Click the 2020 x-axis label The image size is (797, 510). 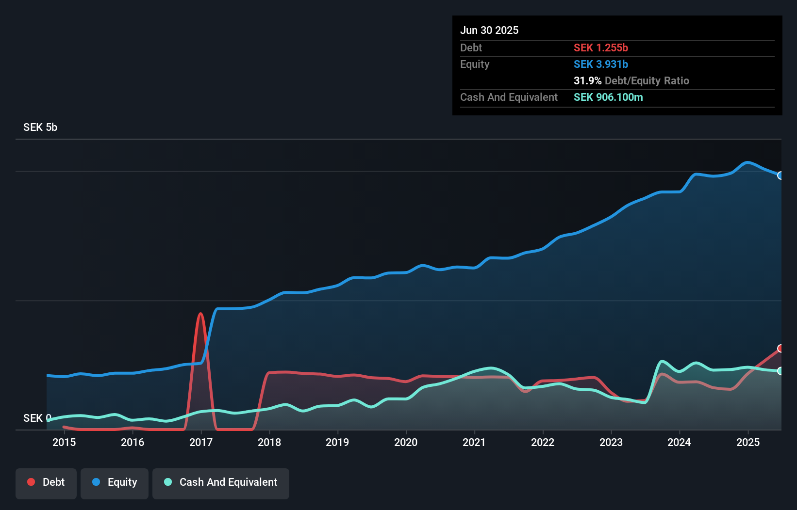pos(406,442)
